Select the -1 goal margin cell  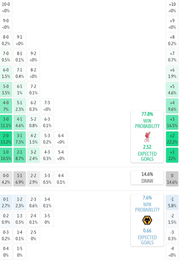[x=172, y=202]
